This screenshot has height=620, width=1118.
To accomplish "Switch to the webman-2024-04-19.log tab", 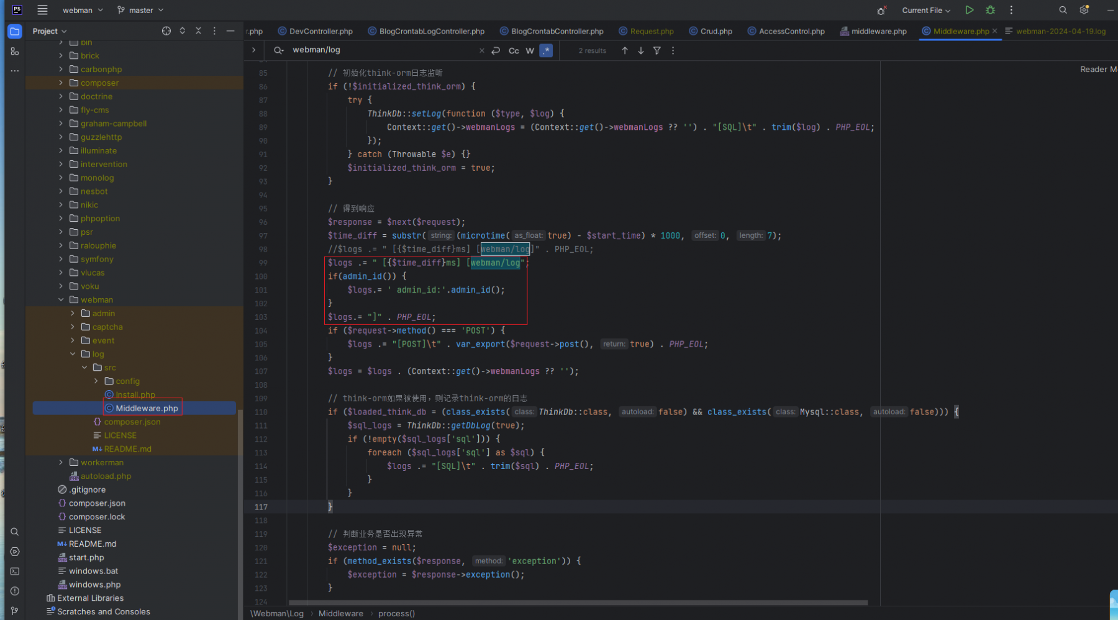I will pyautogui.click(x=1055, y=31).
